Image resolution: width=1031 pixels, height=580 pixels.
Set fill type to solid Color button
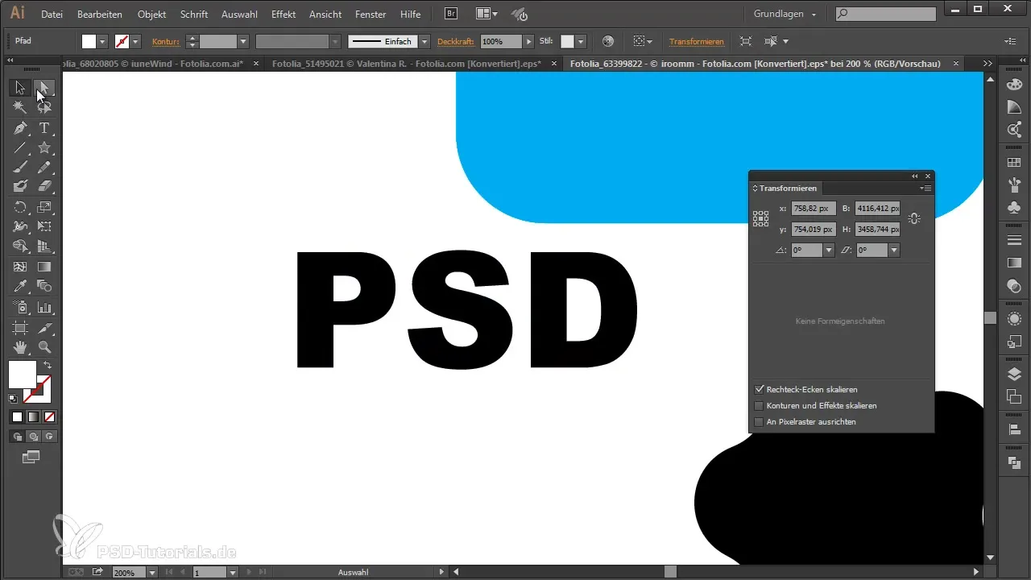tap(17, 416)
